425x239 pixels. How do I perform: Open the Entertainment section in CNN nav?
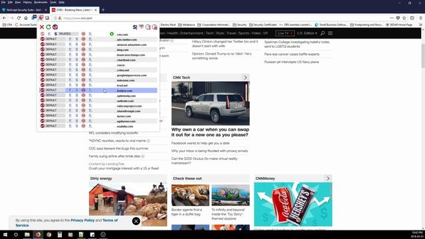tap(192, 33)
